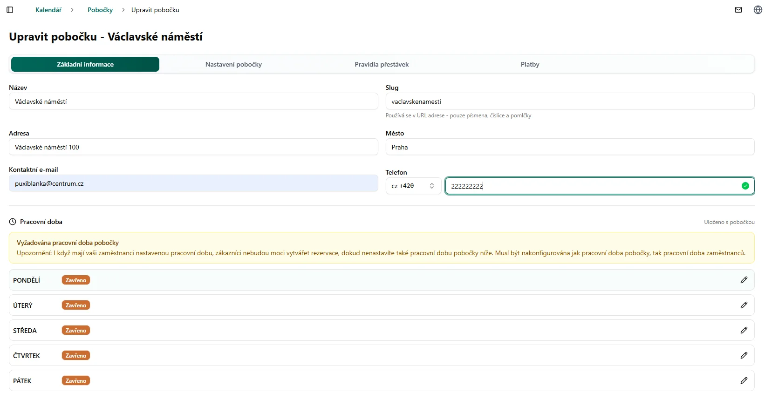Edit Středa working hours pencil icon
The image size is (765, 393).
[x=744, y=330]
